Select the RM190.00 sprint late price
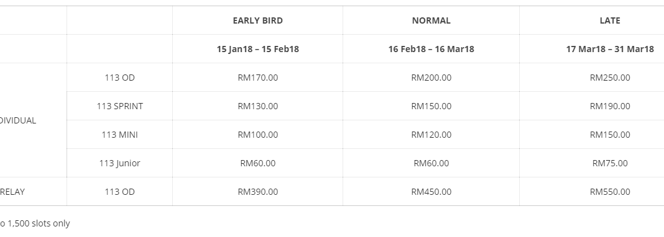The height and width of the screenshot is (237, 664). click(x=610, y=106)
